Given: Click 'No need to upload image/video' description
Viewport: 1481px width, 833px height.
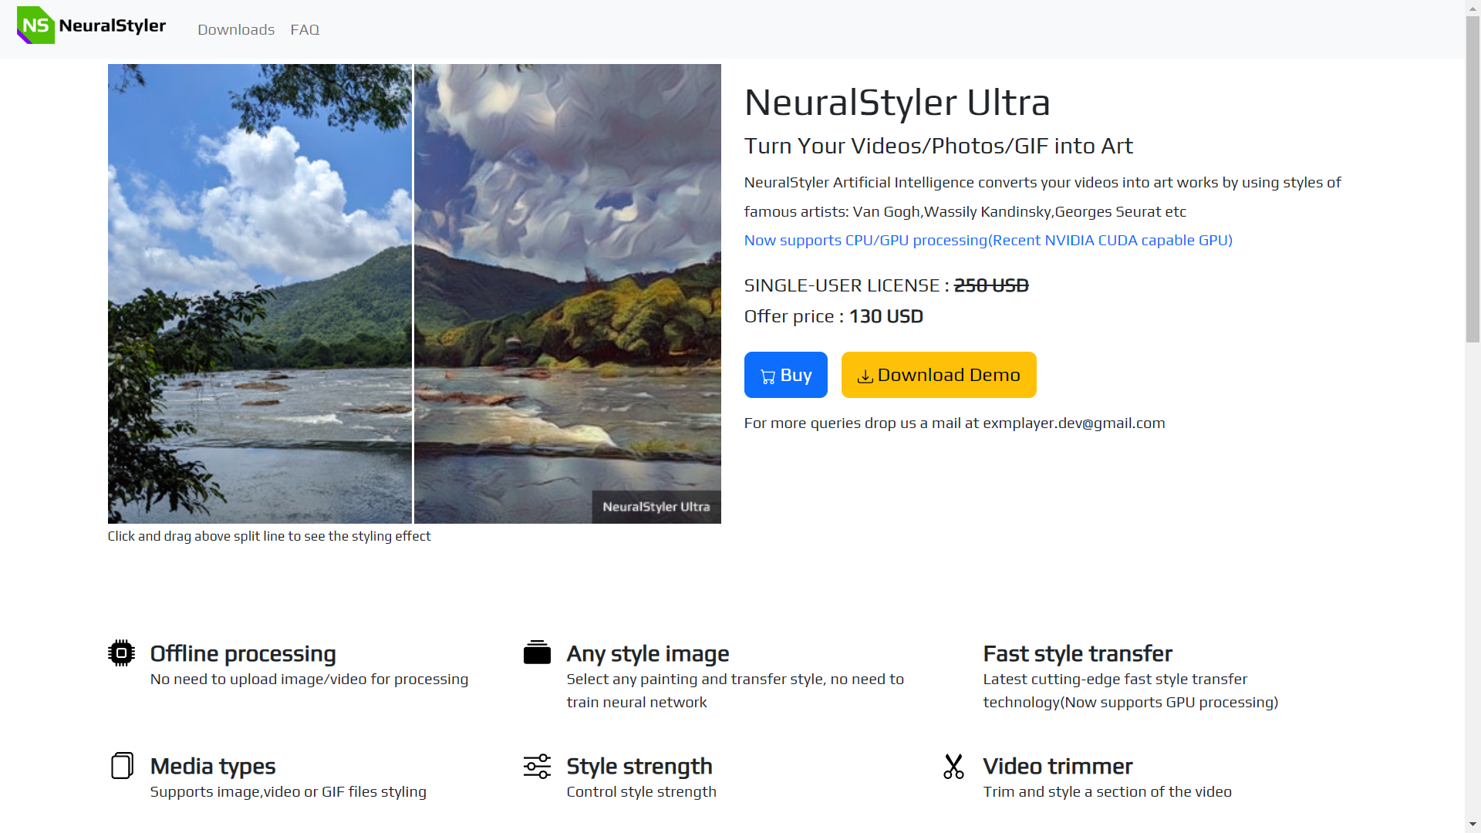Looking at the screenshot, I should click(x=309, y=679).
